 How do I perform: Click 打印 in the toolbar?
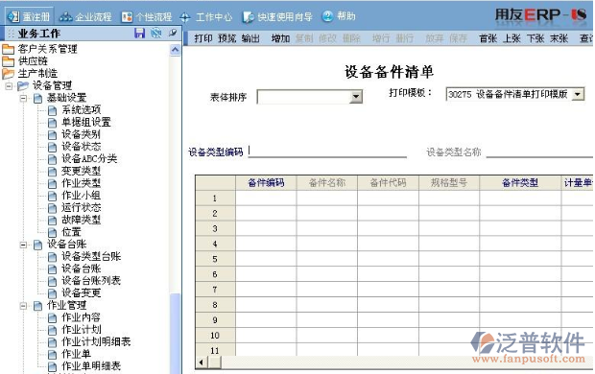pos(203,38)
